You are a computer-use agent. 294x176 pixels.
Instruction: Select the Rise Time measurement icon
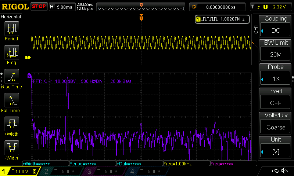[11, 76]
